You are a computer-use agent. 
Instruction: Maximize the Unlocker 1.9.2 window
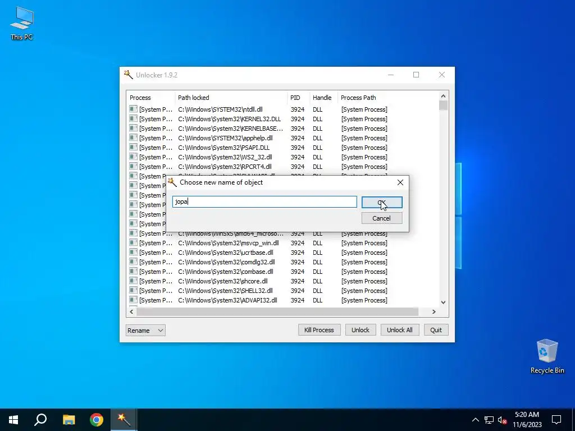click(416, 75)
